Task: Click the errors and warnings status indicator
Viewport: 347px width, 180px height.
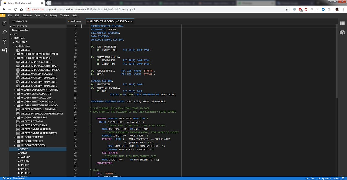Action: tap(6, 178)
